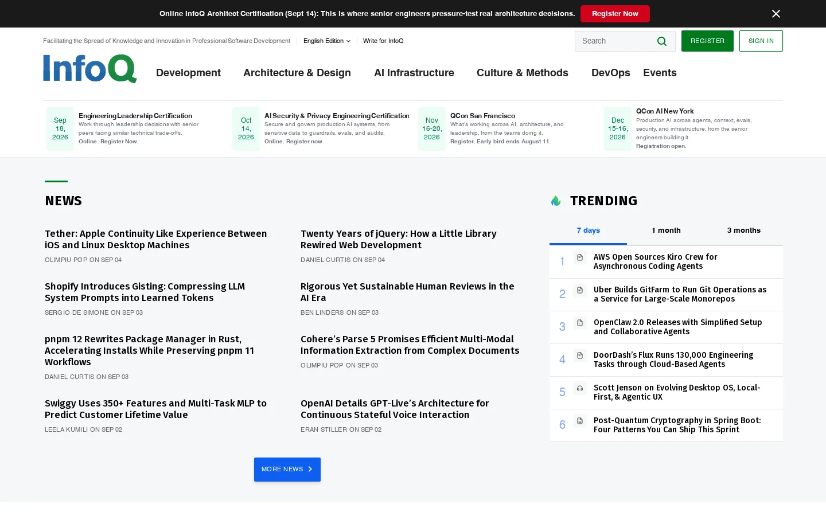Image resolution: width=826 pixels, height=516 pixels.
Task: Switch trending to the 7 days tab
Action: click(x=588, y=230)
